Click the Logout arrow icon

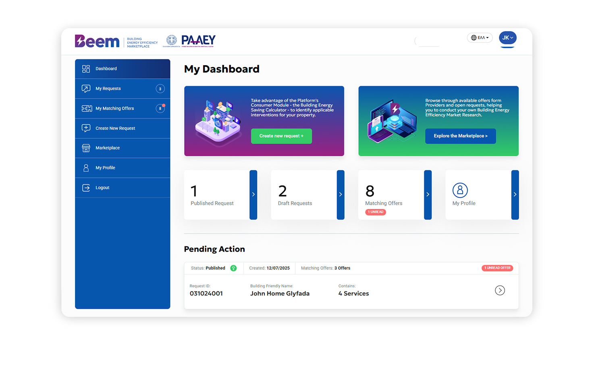click(x=86, y=188)
